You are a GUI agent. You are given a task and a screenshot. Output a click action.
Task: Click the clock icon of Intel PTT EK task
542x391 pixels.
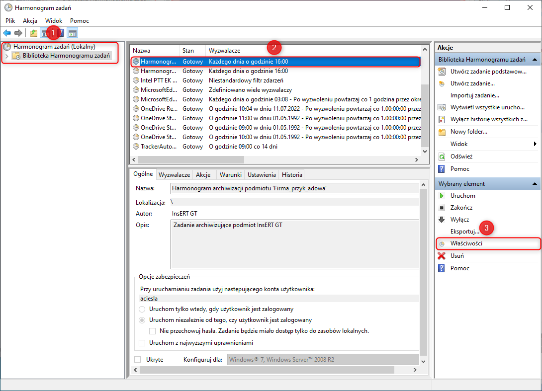pyautogui.click(x=136, y=80)
